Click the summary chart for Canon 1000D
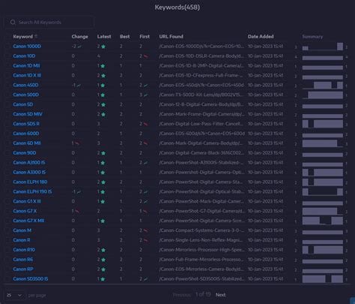 323,47
